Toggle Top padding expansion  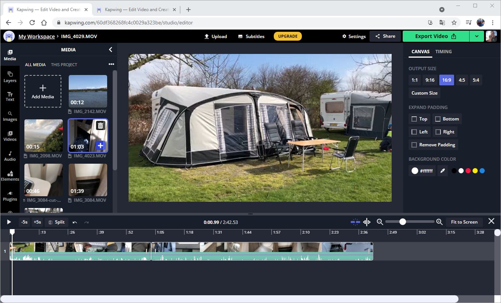(x=419, y=119)
